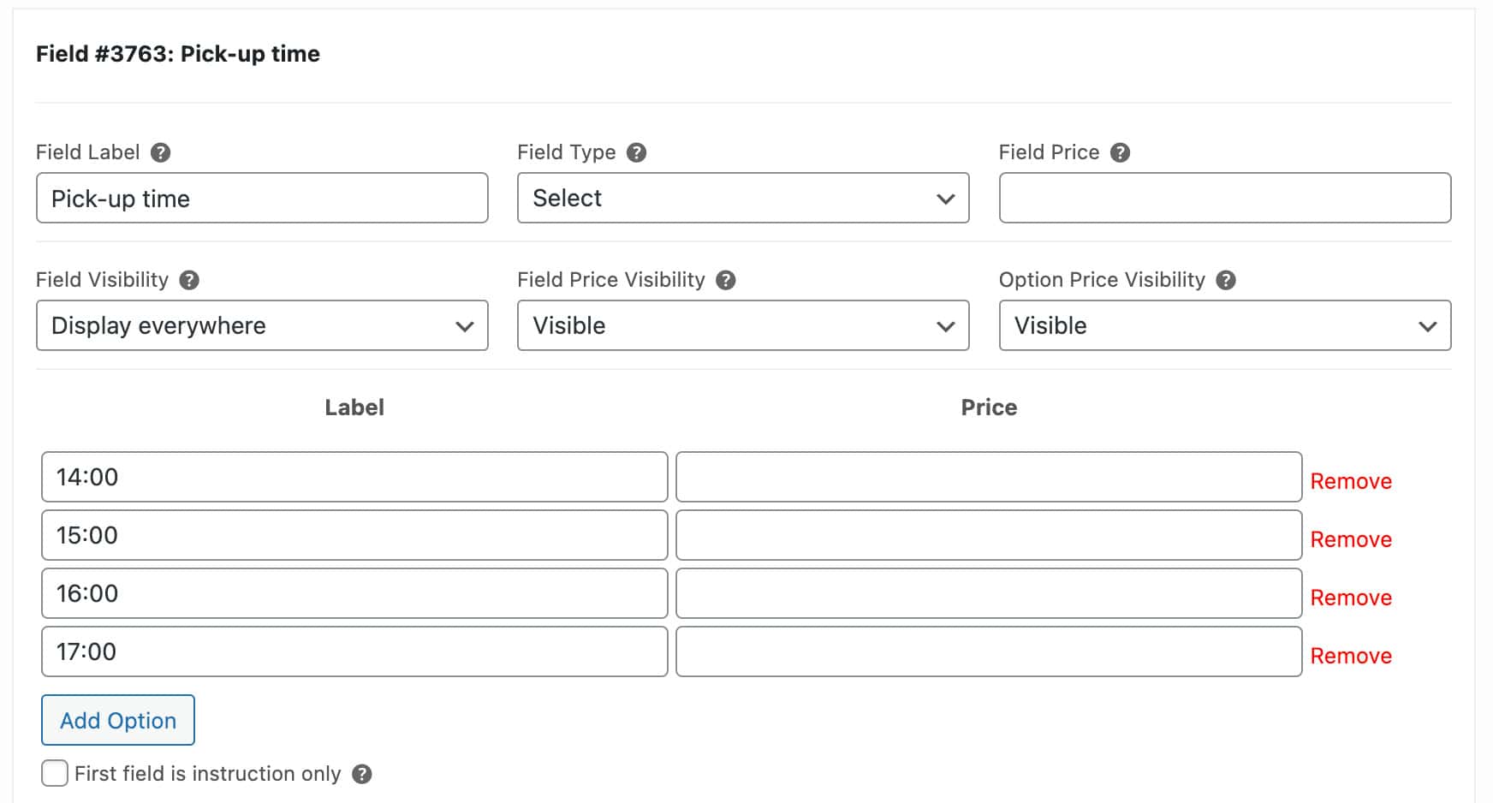Click the price input for the 14:00 option

[988, 477]
